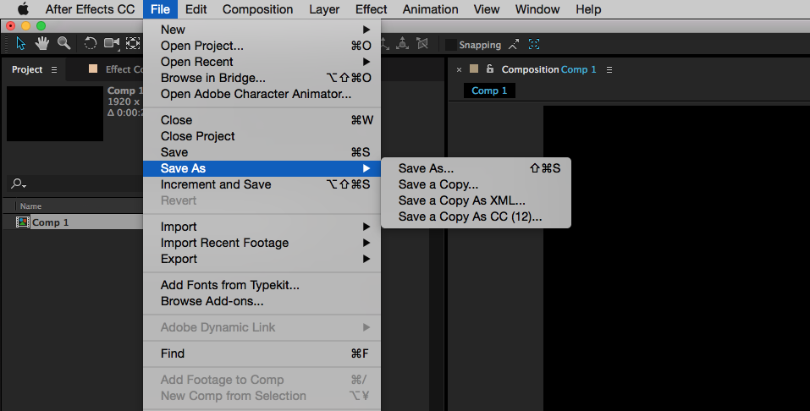810x411 pixels.
Task: Click the View Axis Mode icon
Action: tap(422, 44)
